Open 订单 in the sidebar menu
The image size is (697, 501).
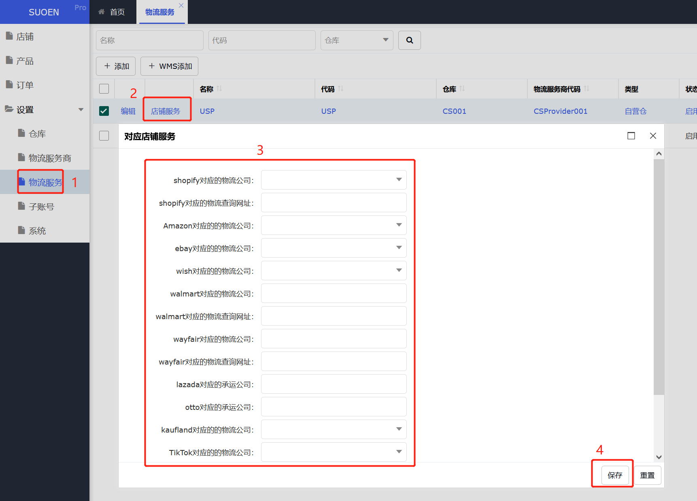[45, 85]
